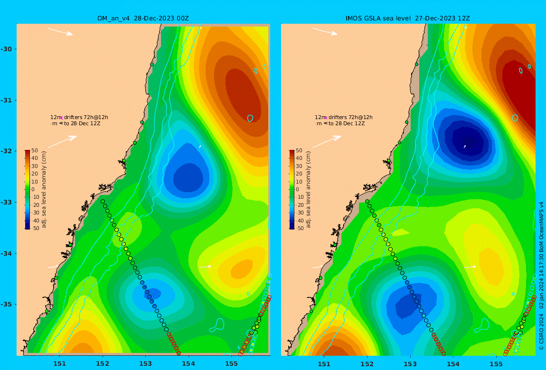Click the cyan closed contour below -35, IMOS GSLA map
This screenshot has height=370, width=546.
point(481,325)
